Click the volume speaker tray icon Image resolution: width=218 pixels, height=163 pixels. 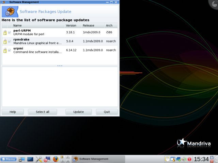coord(184,159)
